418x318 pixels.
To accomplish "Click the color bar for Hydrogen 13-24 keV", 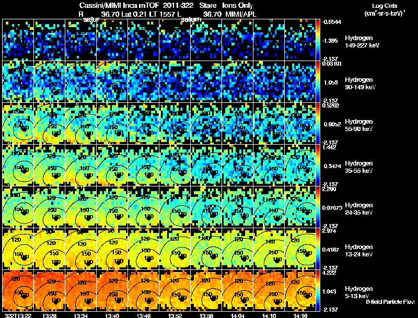I will tap(318, 249).
